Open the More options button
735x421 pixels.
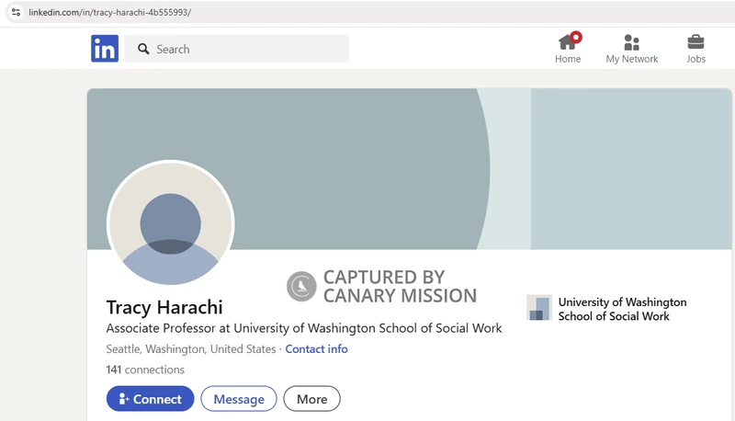(311, 399)
